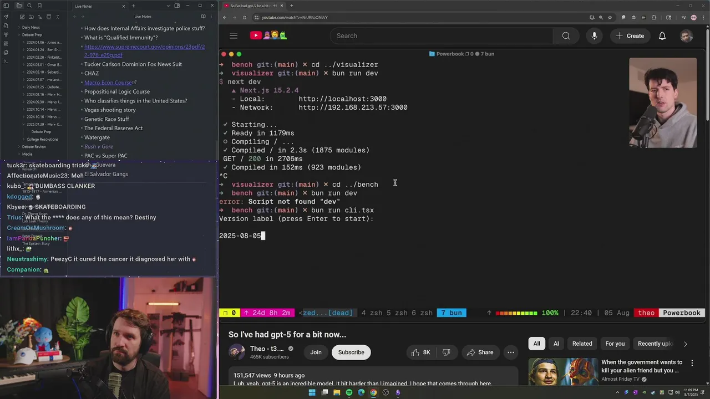This screenshot has width=710, height=399.
Task: Collapse all folders in Obsidian explorer
Action: [x=58, y=17]
